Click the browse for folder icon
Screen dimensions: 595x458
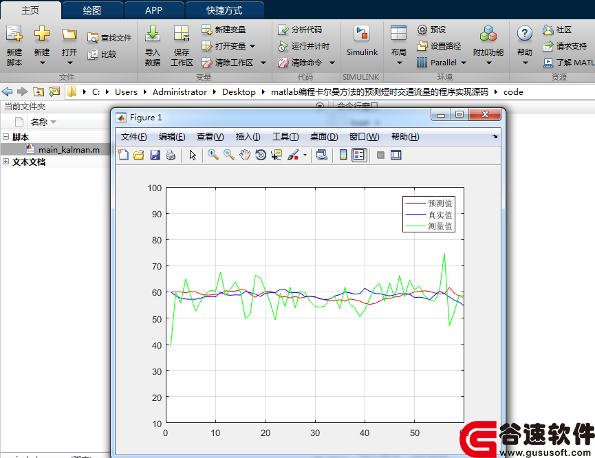(54, 92)
